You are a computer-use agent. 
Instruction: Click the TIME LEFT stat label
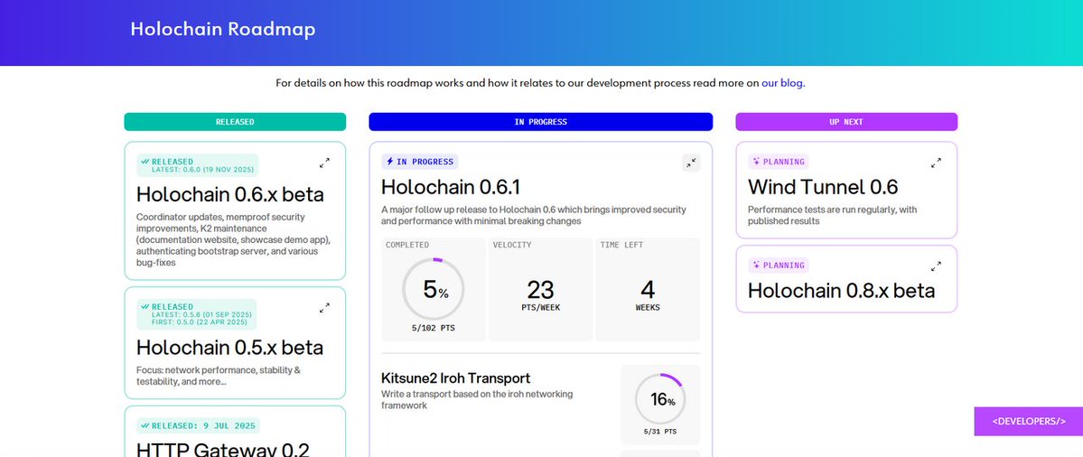[x=621, y=245]
